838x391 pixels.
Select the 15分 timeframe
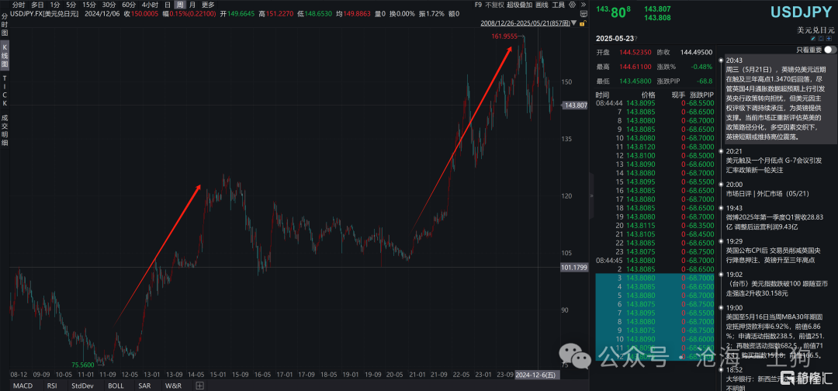pyautogui.click(x=90, y=5)
